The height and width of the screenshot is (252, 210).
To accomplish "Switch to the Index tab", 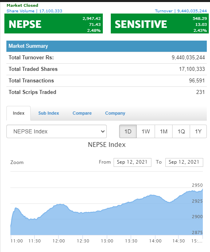I will pyautogui.click(x=18, y=113).
